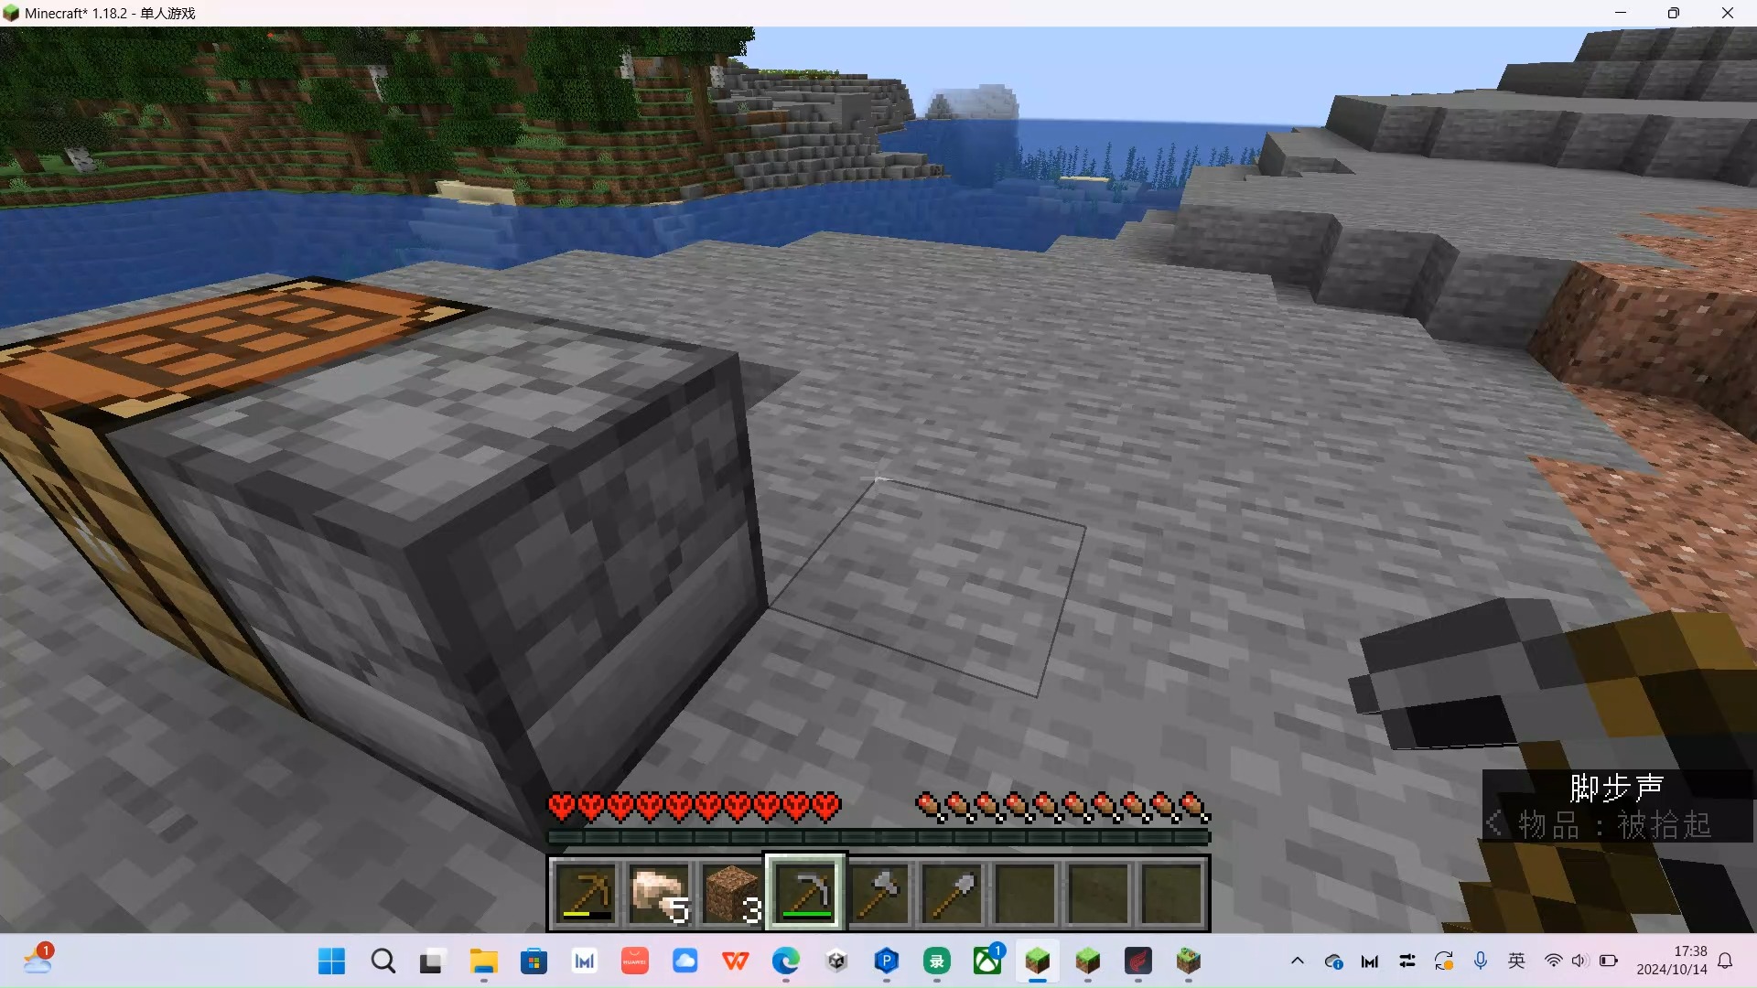The height and width of the screenshot is (988, 1757).
Task: Open Windows taskbar search
Action: pyautogui.click(x=383, y=961)
